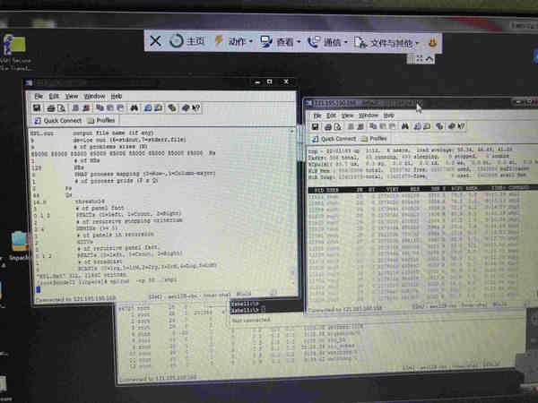The width and height of the screenshot is (538, 403).
Task: Click the left SSH window vertical scrollbar
Action: 292,209
